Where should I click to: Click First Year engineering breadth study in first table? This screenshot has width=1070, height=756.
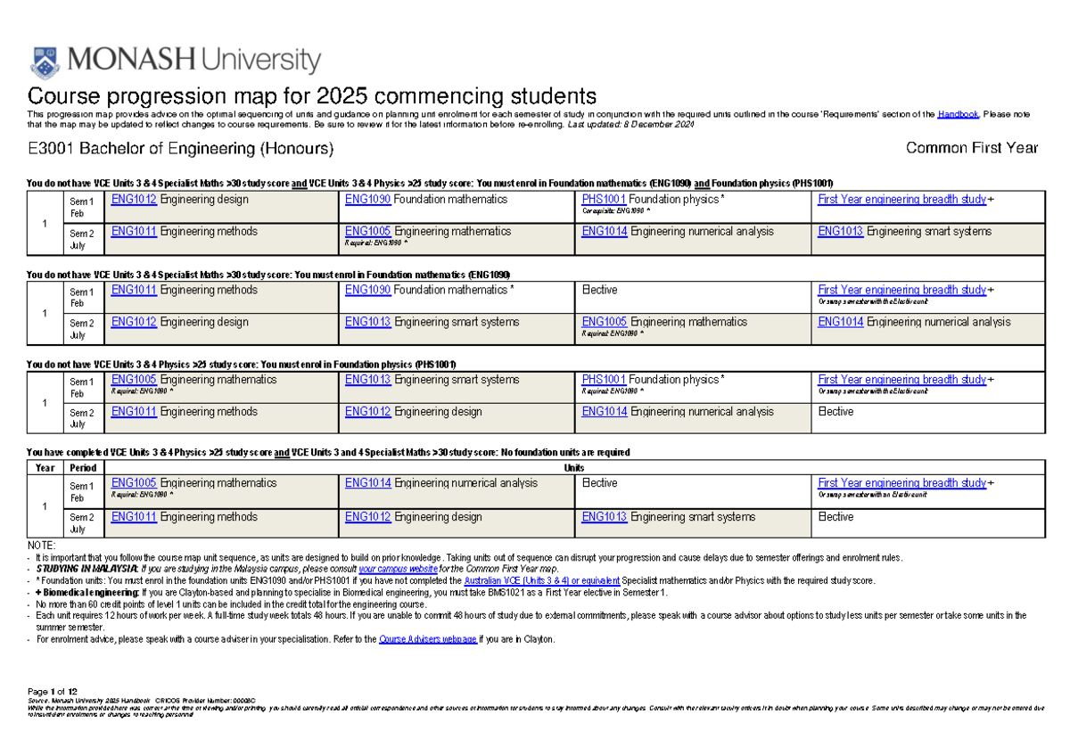coord(901,200)
